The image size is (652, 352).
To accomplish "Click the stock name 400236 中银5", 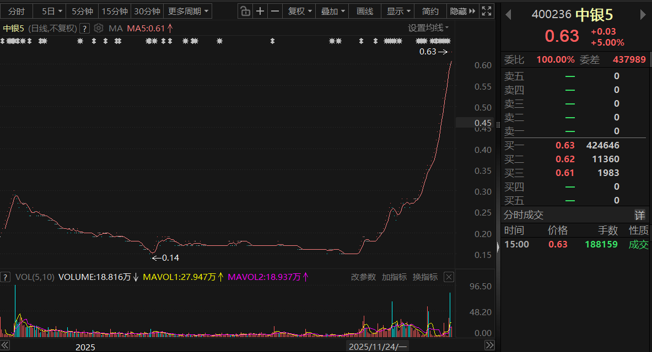I will (572, 15).
